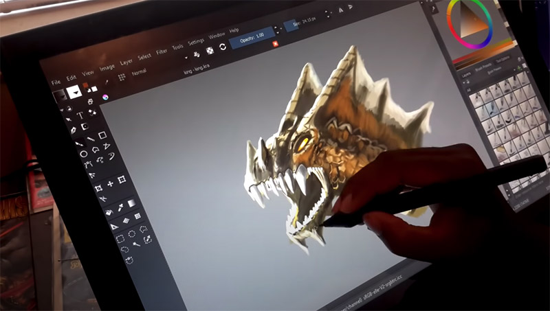
Task: Open the File menu
Action: point(56,82)
